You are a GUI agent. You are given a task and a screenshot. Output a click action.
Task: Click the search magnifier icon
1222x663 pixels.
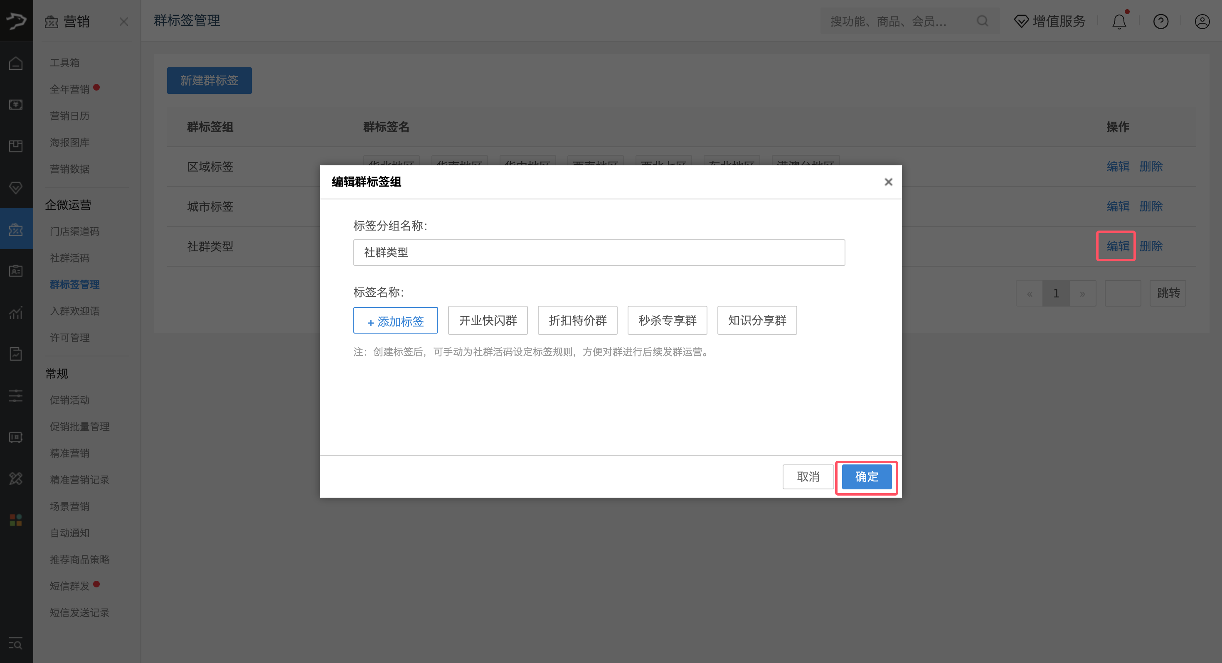click(982, 21)
